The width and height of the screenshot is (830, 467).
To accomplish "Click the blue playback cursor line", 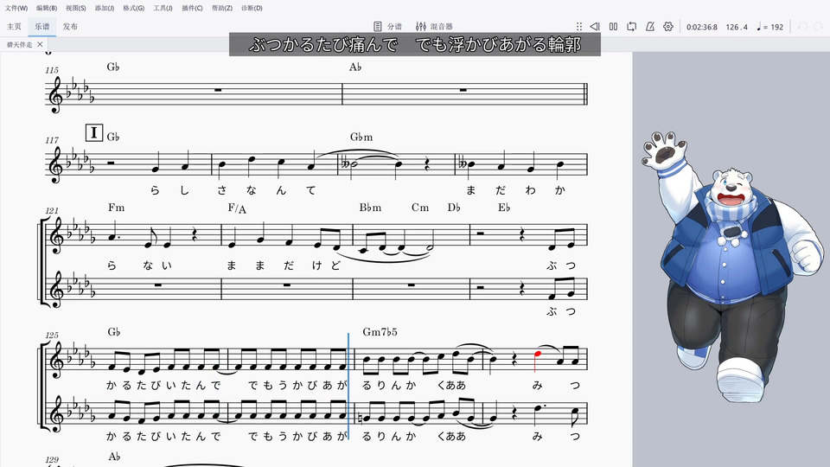I will [x=348, y=386].
